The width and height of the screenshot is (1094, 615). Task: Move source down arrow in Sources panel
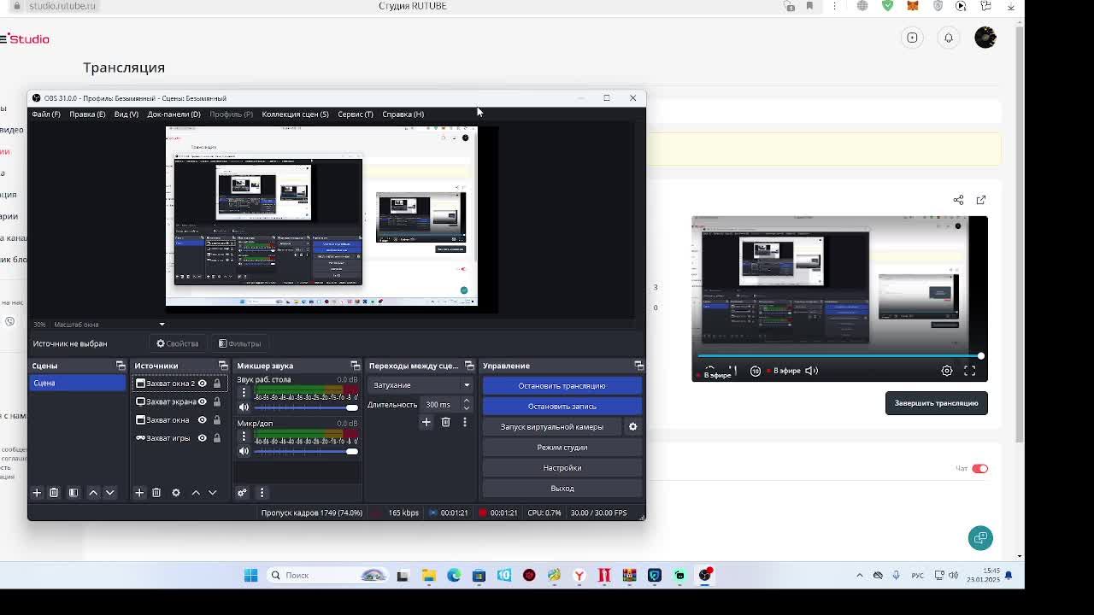pyautogui.click(x=212, y=493)
